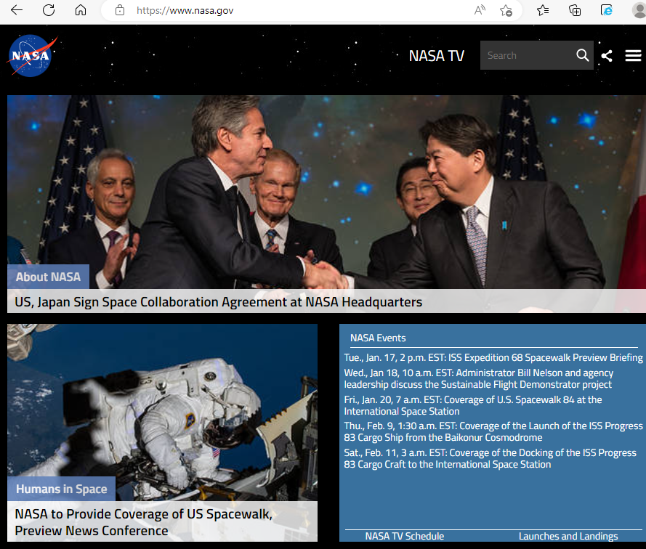
Task: Add this page to favorites star icon
Action: coord(506,10)
